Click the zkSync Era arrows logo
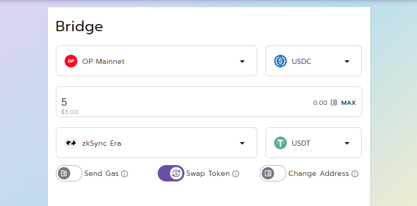Image resolution: width=417 pixels, height=206 pixels. coord(71,143)
